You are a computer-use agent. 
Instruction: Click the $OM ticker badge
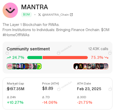(26, 15)
